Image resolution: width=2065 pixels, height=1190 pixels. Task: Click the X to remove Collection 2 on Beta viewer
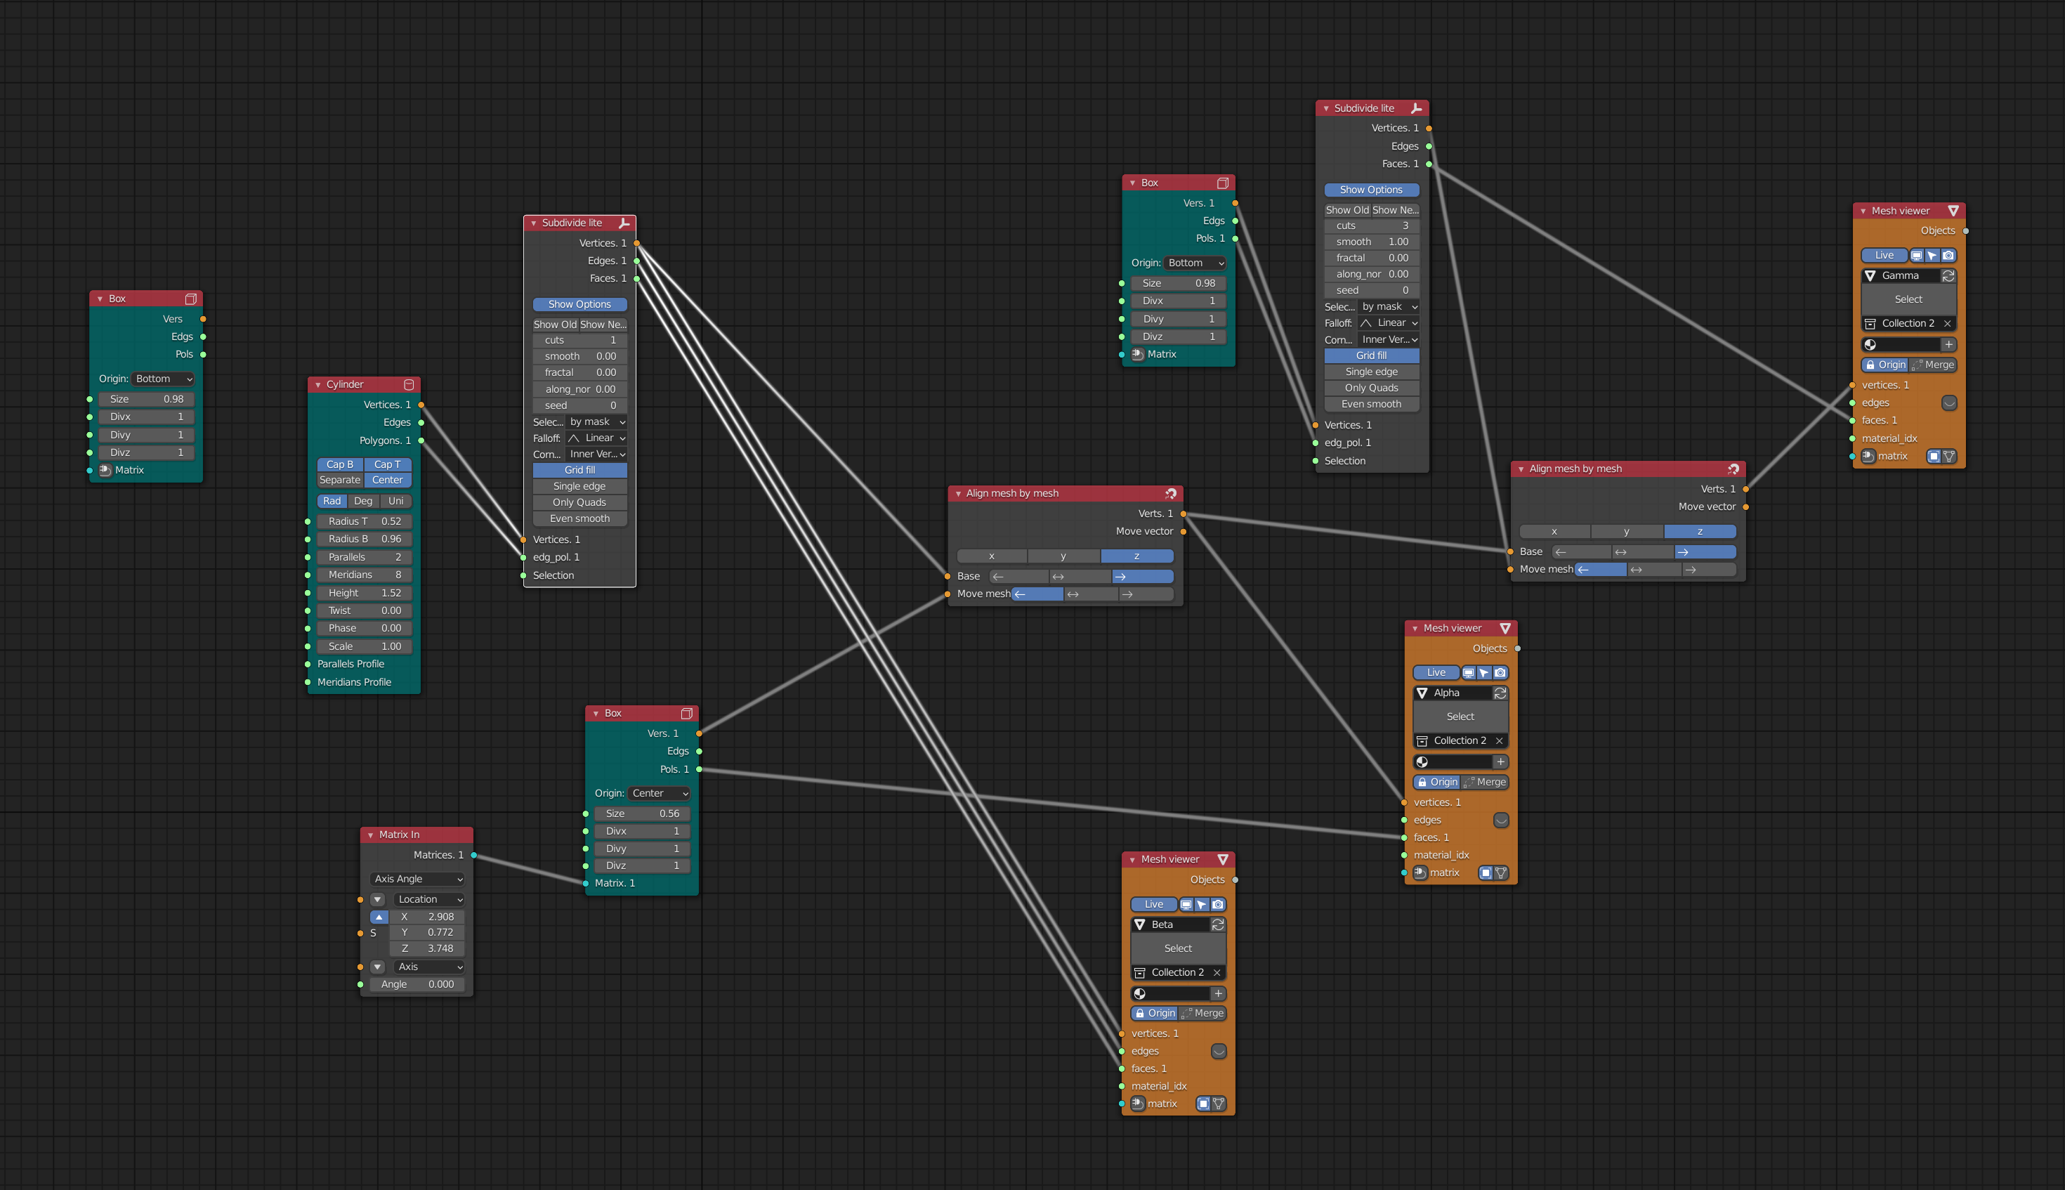tap(1218, 973)
